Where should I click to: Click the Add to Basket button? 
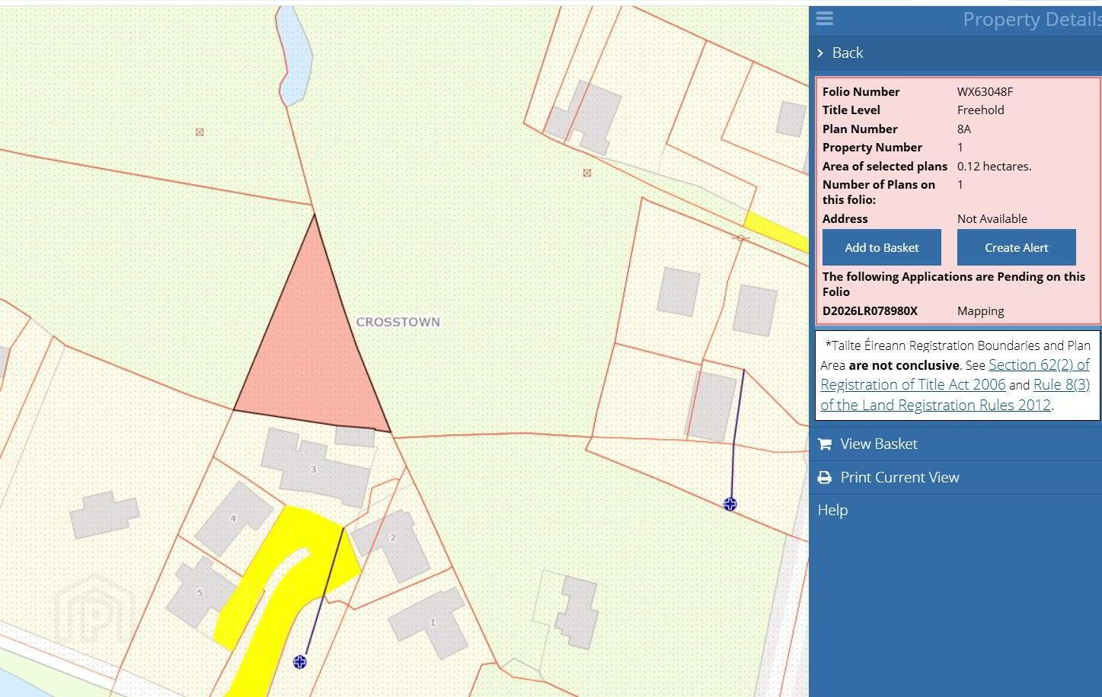click(882, 247)
